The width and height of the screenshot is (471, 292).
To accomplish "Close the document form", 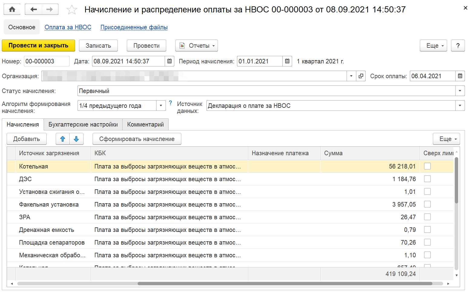I will coord(465,8).
